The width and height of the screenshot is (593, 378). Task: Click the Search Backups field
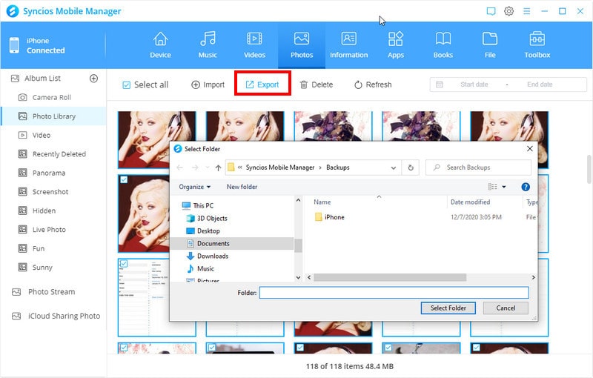point(478,168)
